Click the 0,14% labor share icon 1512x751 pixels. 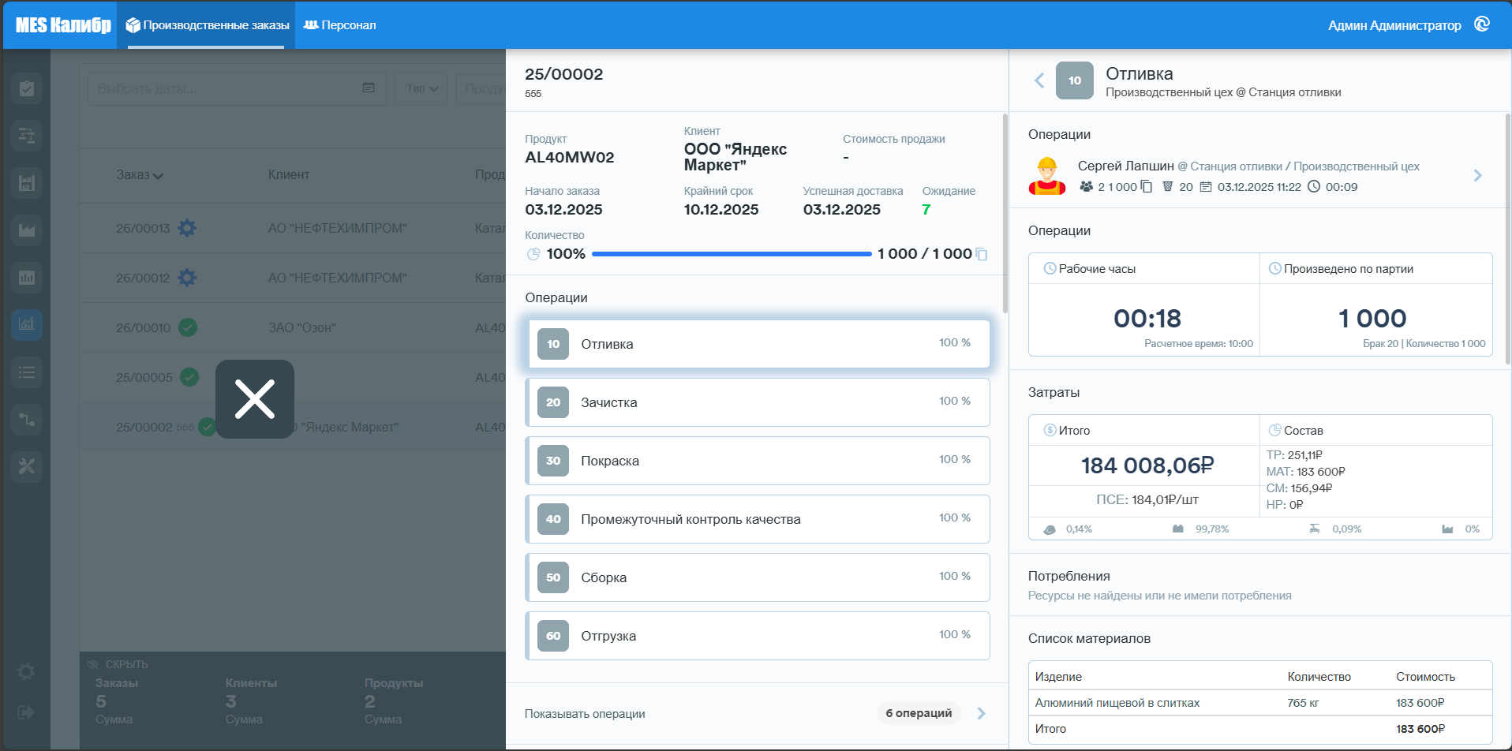[x=1050, y=529]
